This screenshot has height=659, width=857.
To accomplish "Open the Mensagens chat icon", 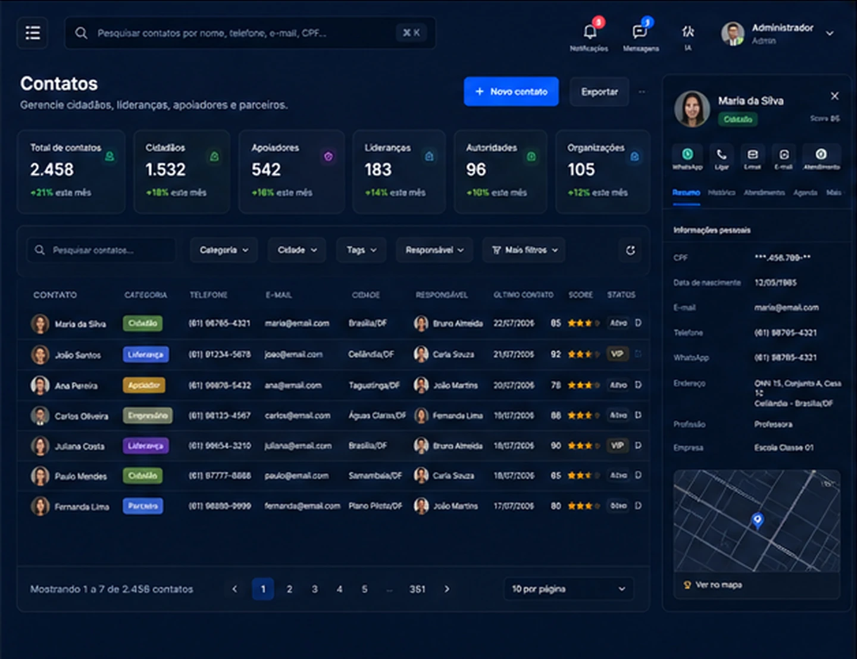I will pos(640,32).
